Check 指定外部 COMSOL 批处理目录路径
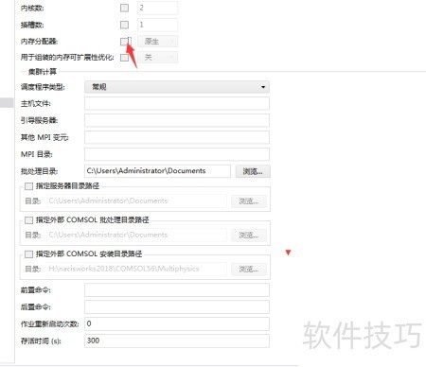The height and width of the screenshot is (367, 426). (28, 220)
